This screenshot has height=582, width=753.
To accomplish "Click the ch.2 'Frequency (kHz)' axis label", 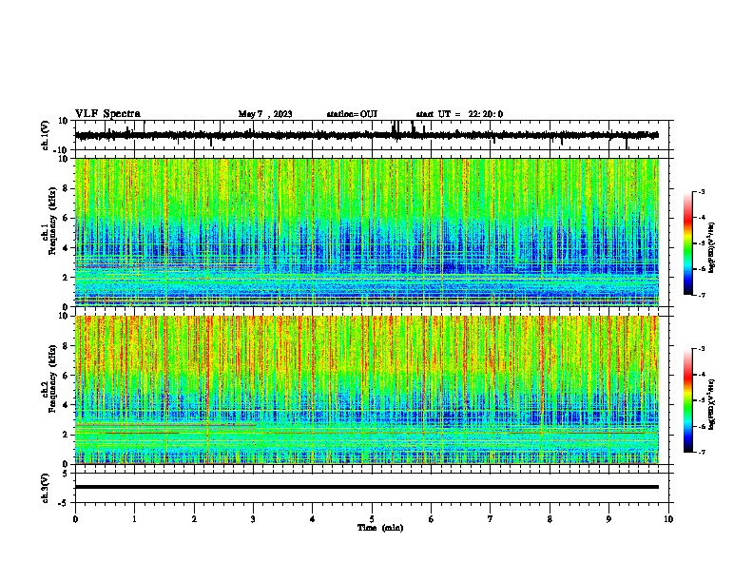I will click(x=52, y=378).
